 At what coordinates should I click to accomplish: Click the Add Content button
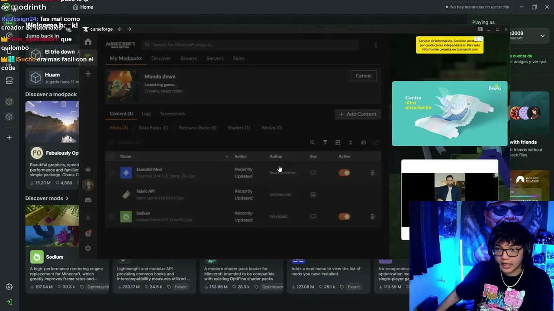coord(358,114)
